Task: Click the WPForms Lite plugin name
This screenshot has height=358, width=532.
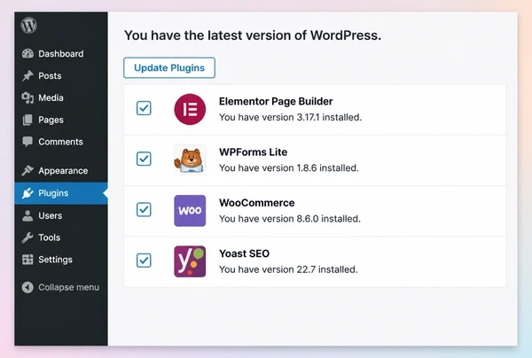Action: click(x=253, y=152)
